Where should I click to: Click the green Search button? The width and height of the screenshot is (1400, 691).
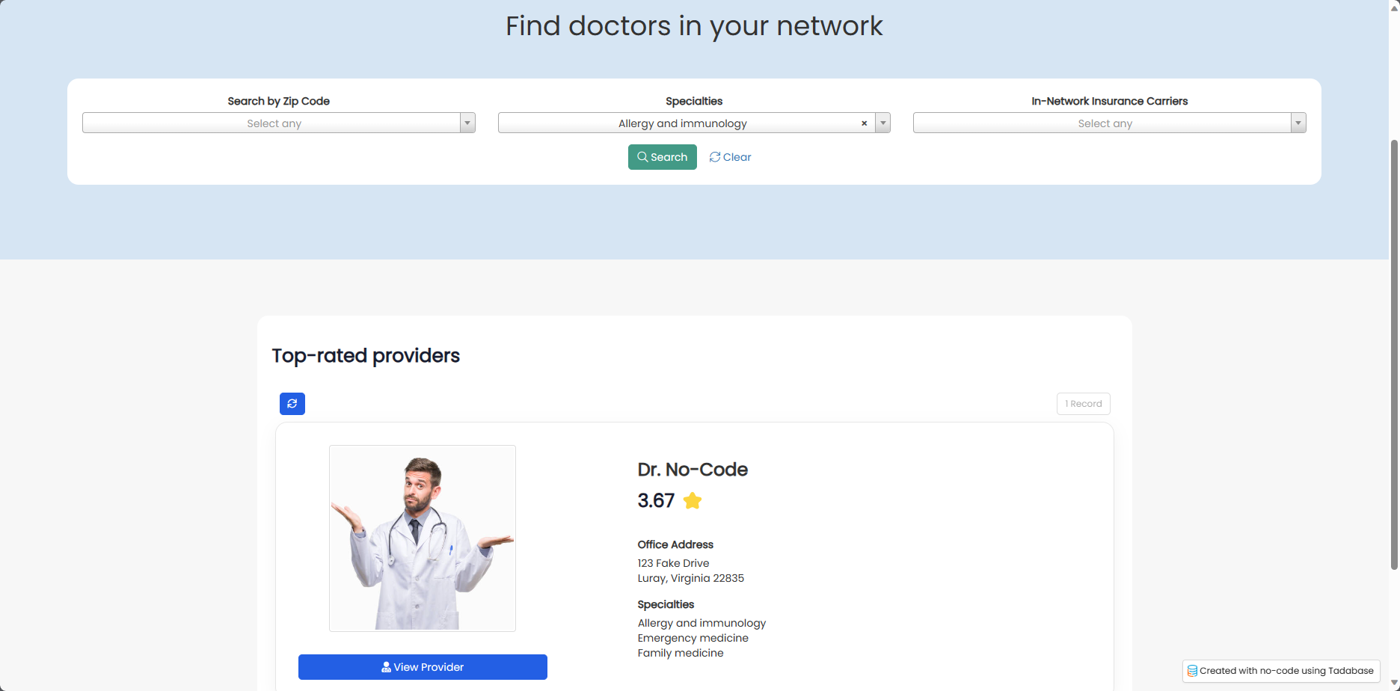pos(662,157)
